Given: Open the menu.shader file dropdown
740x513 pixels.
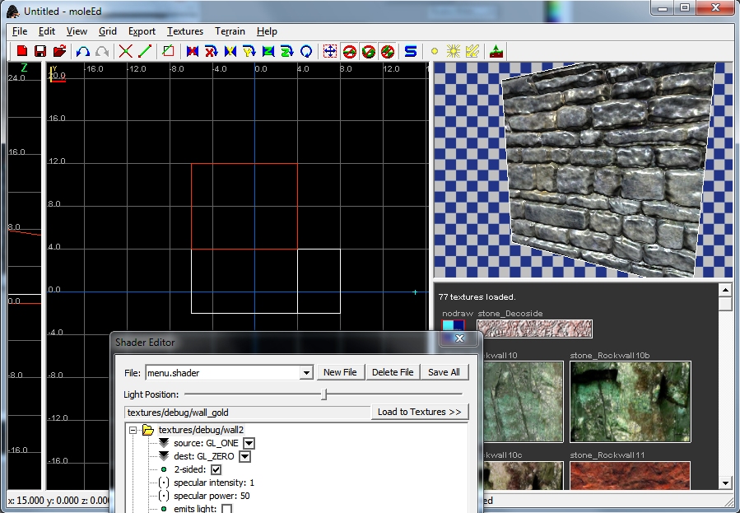Looking at the screenshot, I should point(306,373).
